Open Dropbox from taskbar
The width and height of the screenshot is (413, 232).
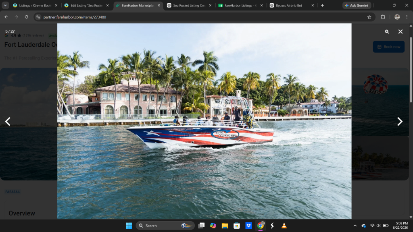point(248,226)
